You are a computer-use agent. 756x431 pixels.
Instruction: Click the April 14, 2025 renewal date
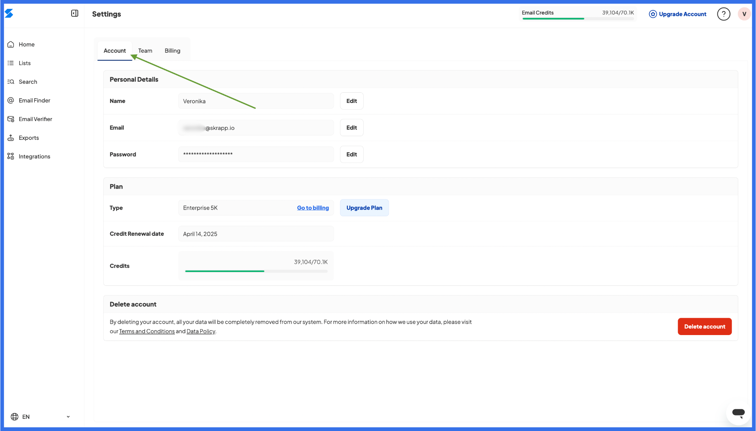[x=200, y=234]
